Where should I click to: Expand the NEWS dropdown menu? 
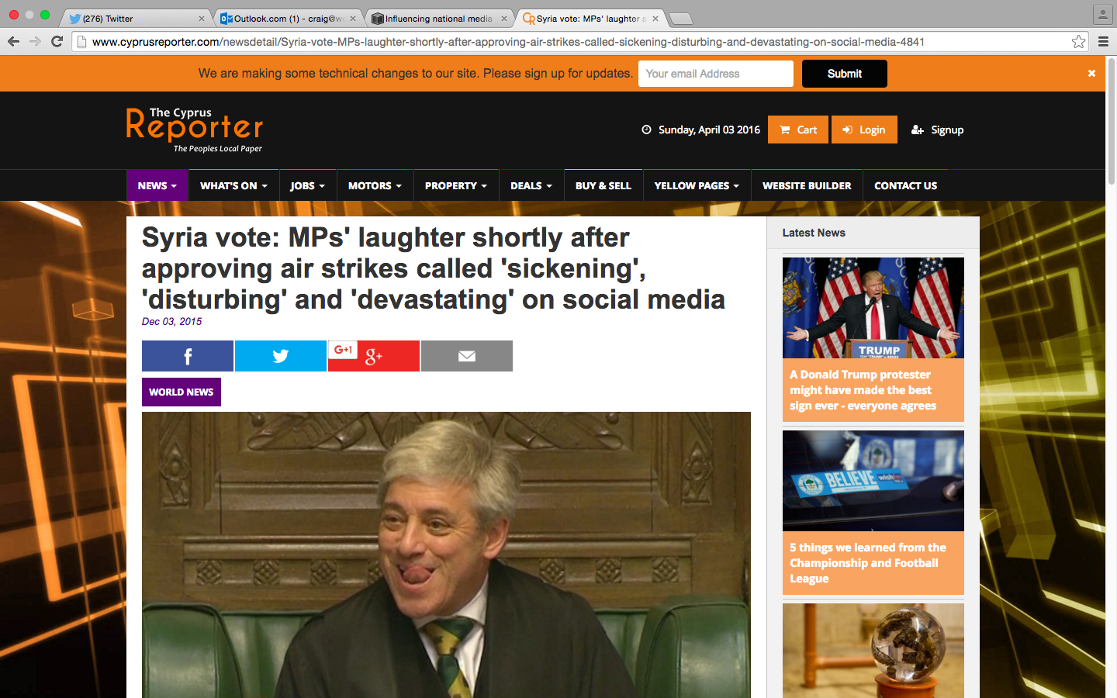click(x=157, y=185)
